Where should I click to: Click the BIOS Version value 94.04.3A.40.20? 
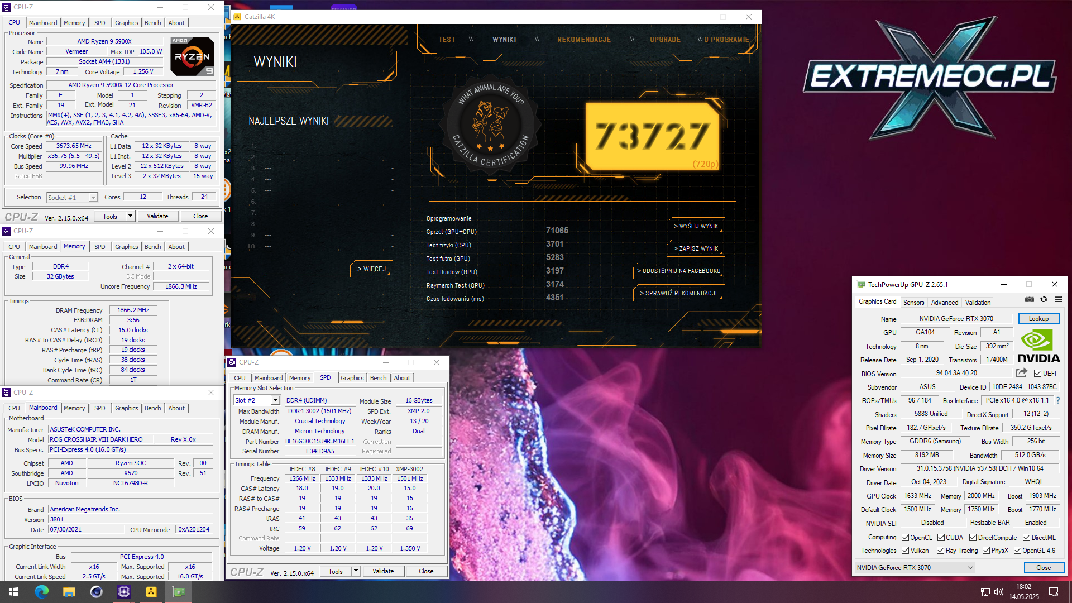(x=956, y=373)
